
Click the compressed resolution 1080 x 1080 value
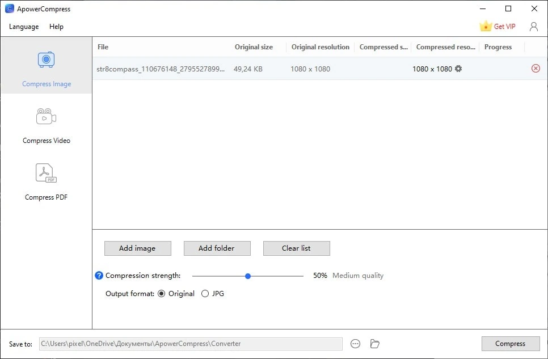pos(432,69)
